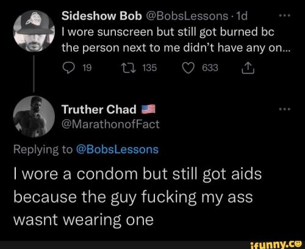The height and width of the screenshot is (249, 305).
Task: Open Truther Chad's profile avatar
Action: (x=34, y=116)
